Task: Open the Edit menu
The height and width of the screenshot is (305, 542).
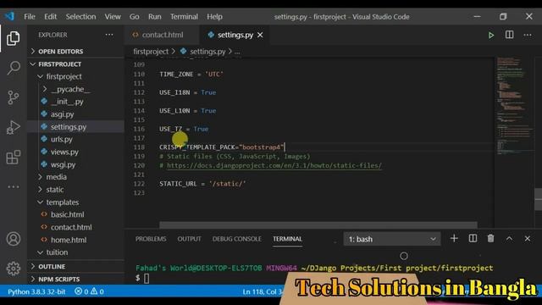Action: pos(51,17)
